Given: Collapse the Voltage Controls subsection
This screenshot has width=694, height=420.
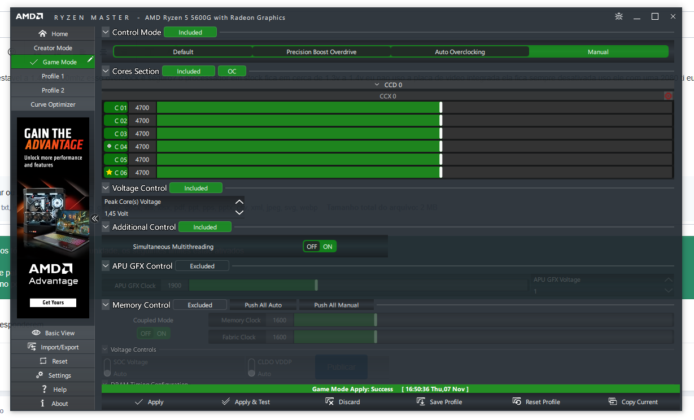Looking at the screenshot, I should [105, 349].
